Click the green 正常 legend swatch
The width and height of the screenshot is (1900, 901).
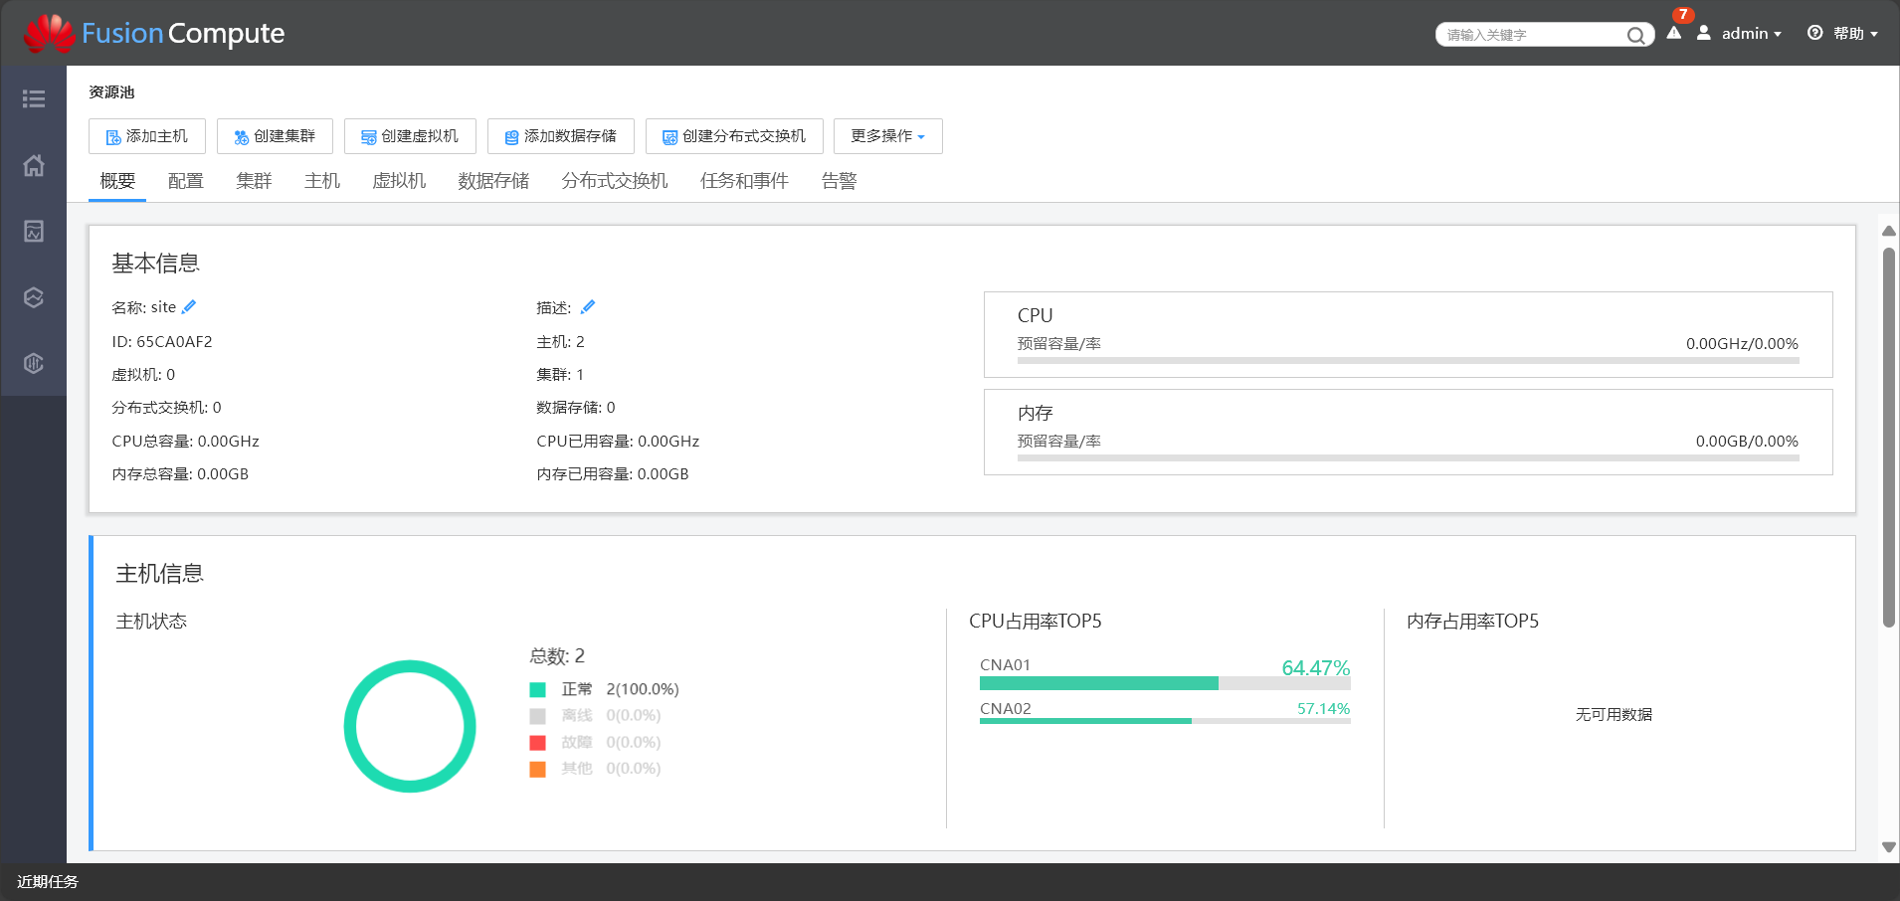pyautogui.click(x=538, y=689)
